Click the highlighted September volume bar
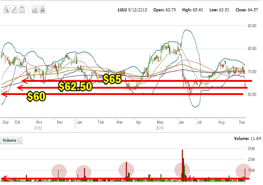 coord(245,173)
